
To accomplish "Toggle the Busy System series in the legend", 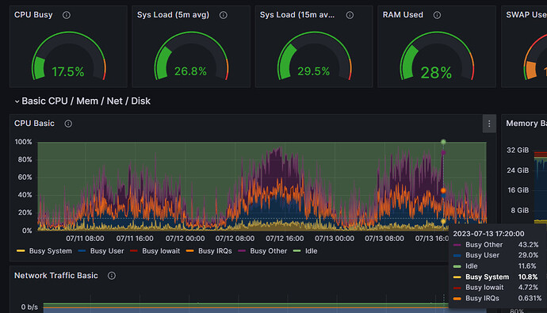I will (x=44, y=251).
